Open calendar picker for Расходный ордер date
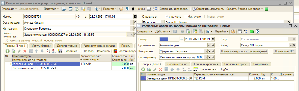 213,39
